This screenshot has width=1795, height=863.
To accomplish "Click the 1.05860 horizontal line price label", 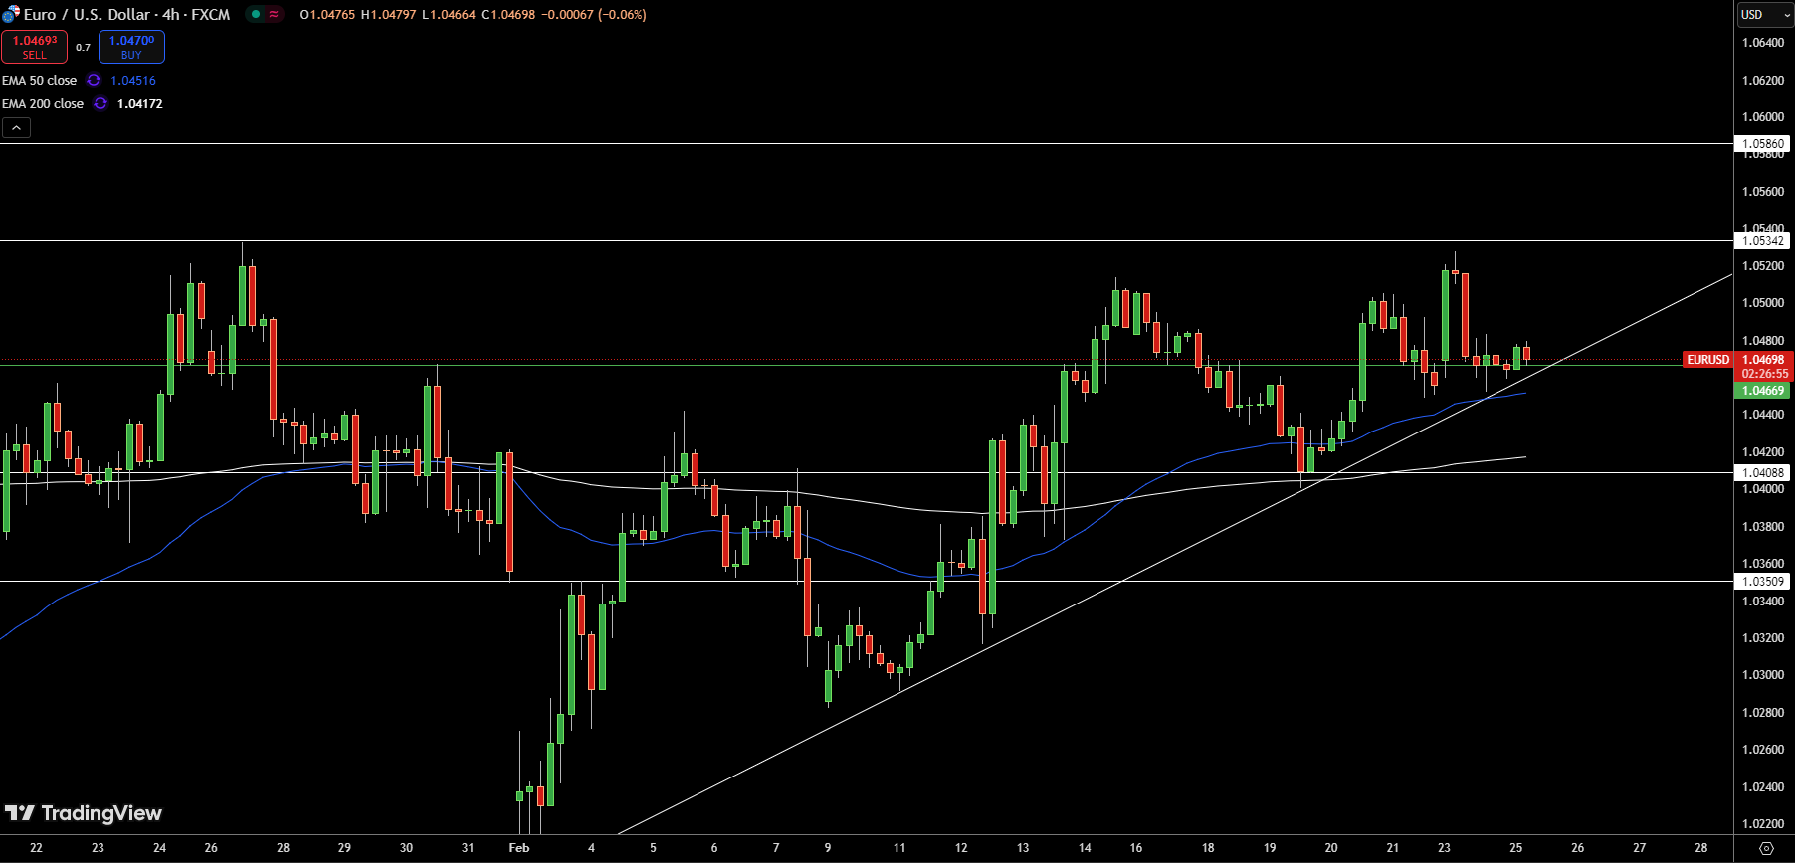I will click(x=1763, y=144).
